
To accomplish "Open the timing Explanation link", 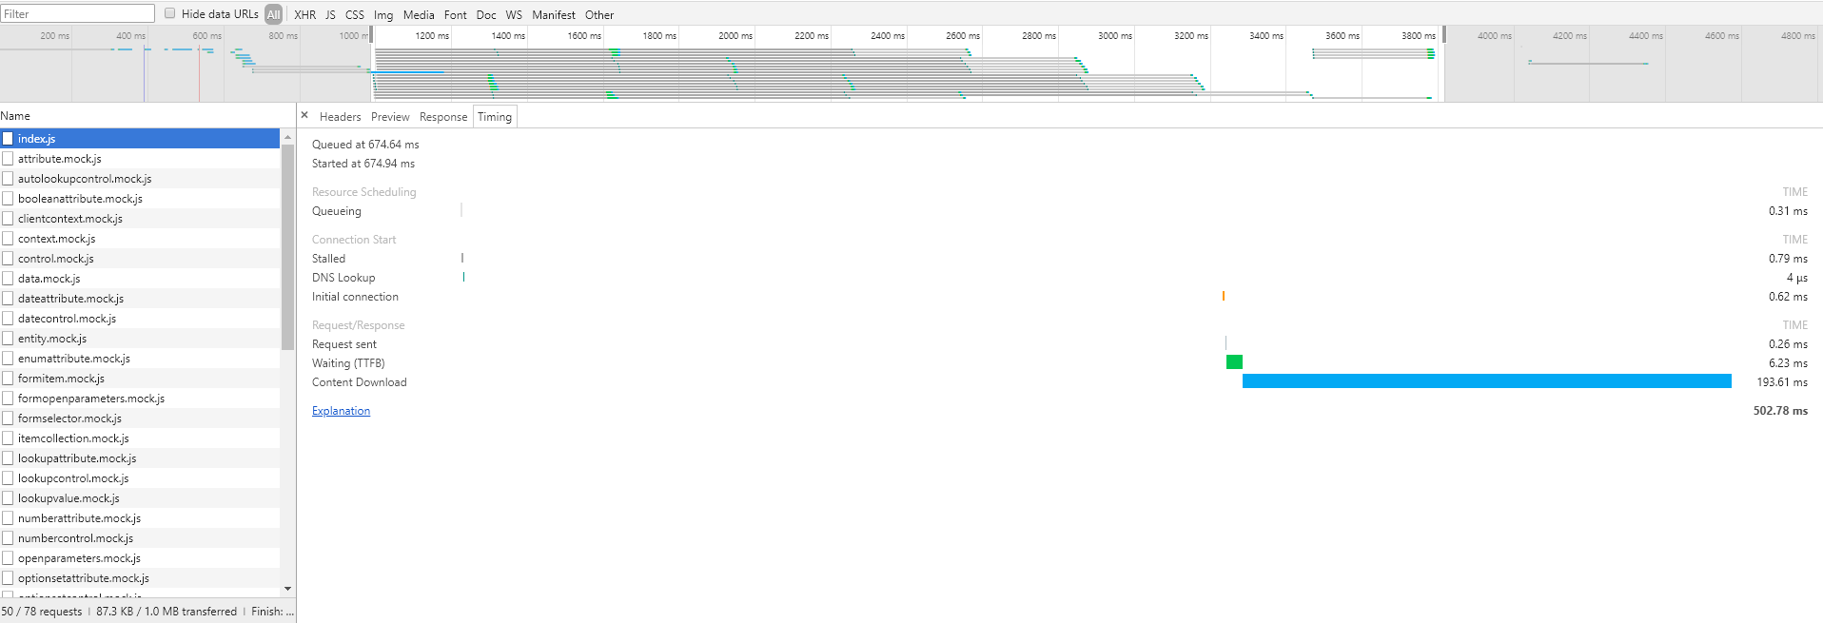I will (x=341, y=411).
